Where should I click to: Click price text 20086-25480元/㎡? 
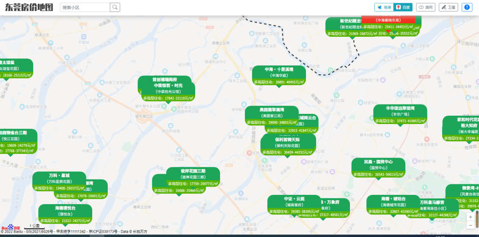coord(190,190)
